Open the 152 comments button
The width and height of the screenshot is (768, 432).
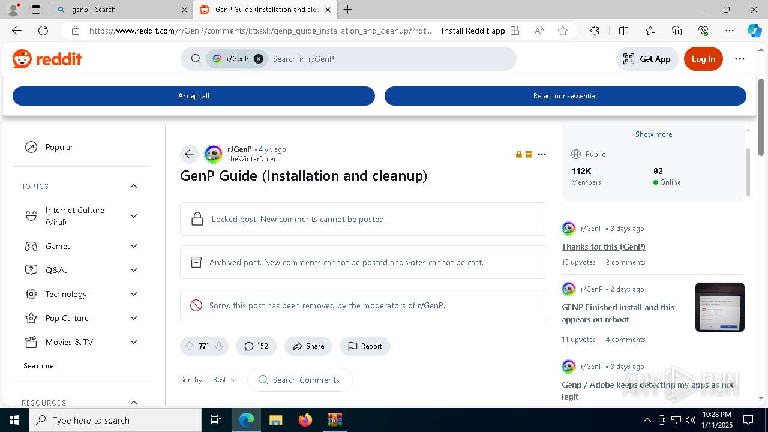click(x=256, y=346)
